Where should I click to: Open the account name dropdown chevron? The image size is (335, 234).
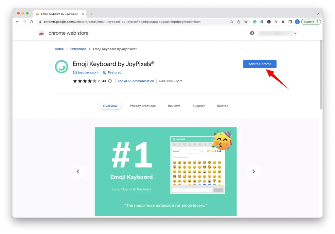295,33
